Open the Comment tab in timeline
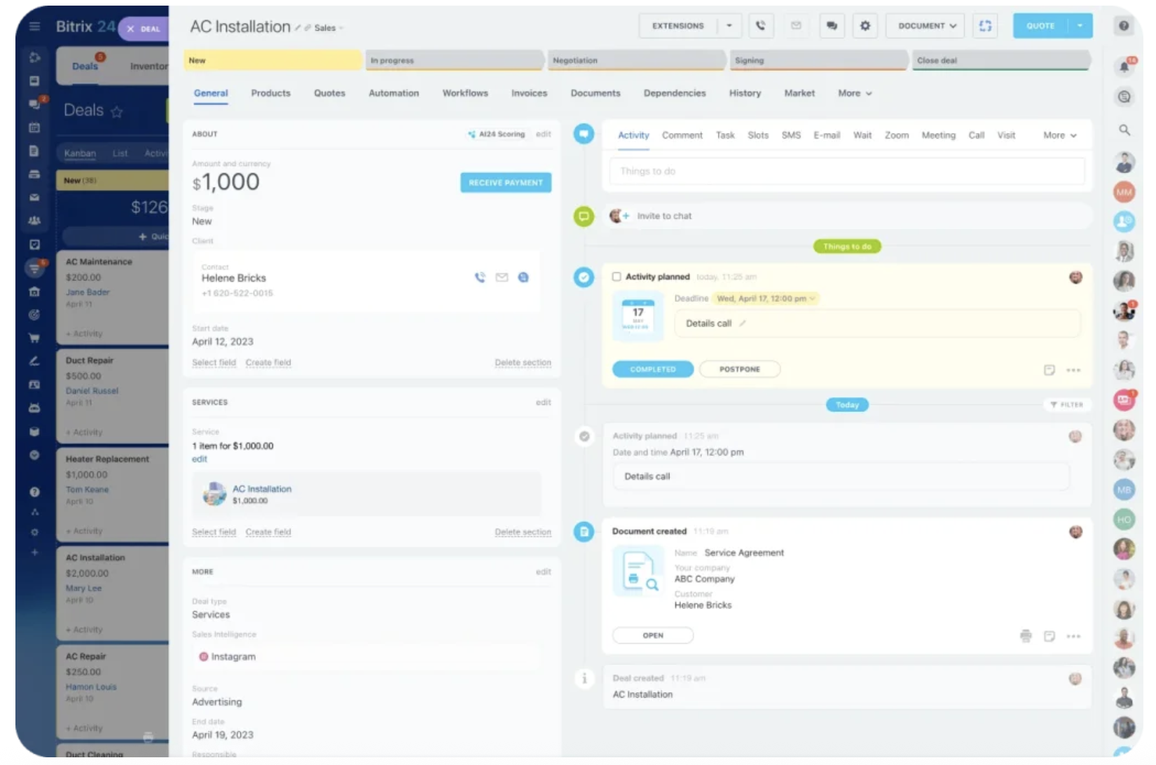Screen dimensions: 1156x765 click(682, 135)
